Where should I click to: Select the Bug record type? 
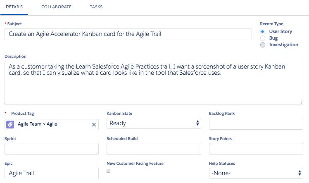pos(262,38)
